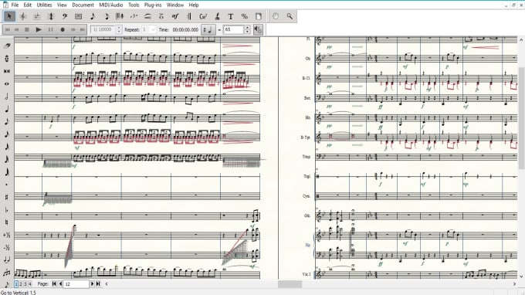Select the quarter note duration in palette
The image size is (525, 295).
7,109
